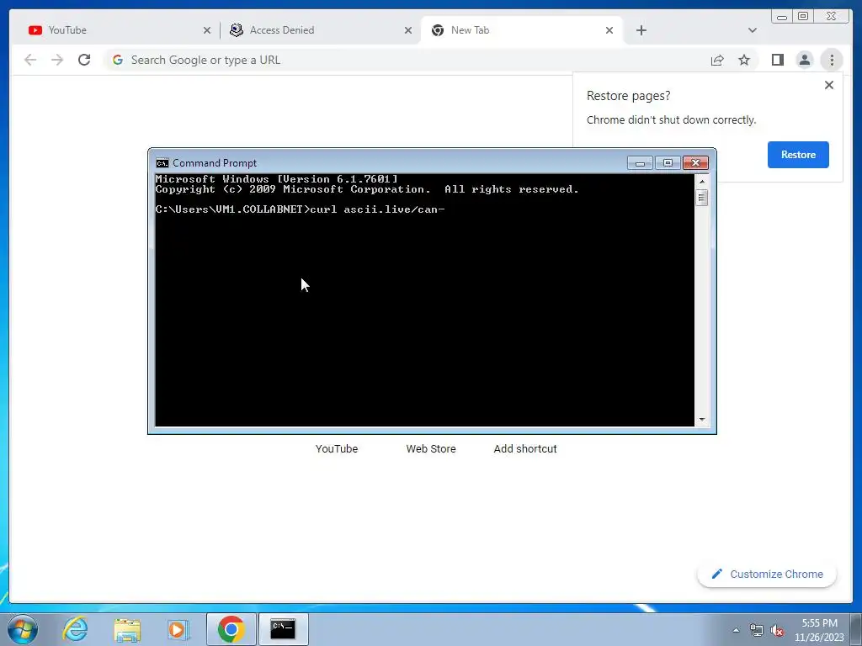This screenshot has height=646, width=862.
Task: Close the Access Denied tab
Action: point(408,31)
